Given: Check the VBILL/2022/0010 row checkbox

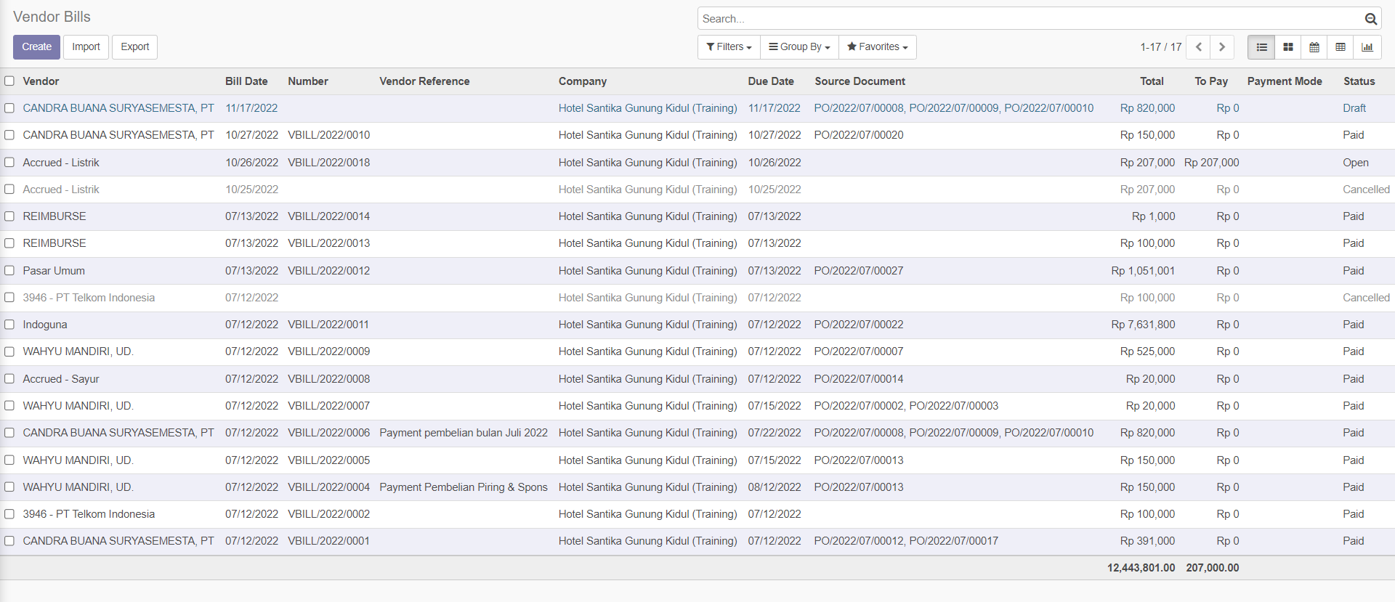Looking at the screenshot, I should tap(9, 135).
